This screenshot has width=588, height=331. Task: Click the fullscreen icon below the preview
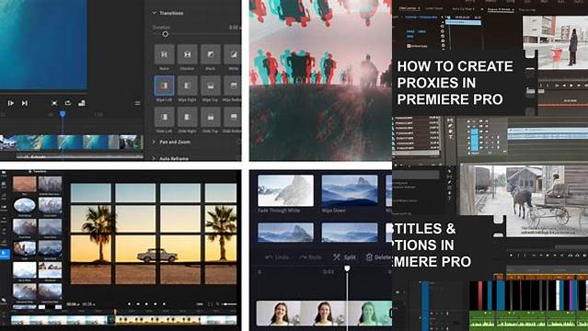pyautogui.click(x=54, y=103)
